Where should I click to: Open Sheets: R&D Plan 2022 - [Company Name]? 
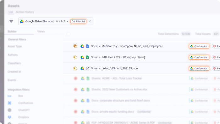(118, 57)
